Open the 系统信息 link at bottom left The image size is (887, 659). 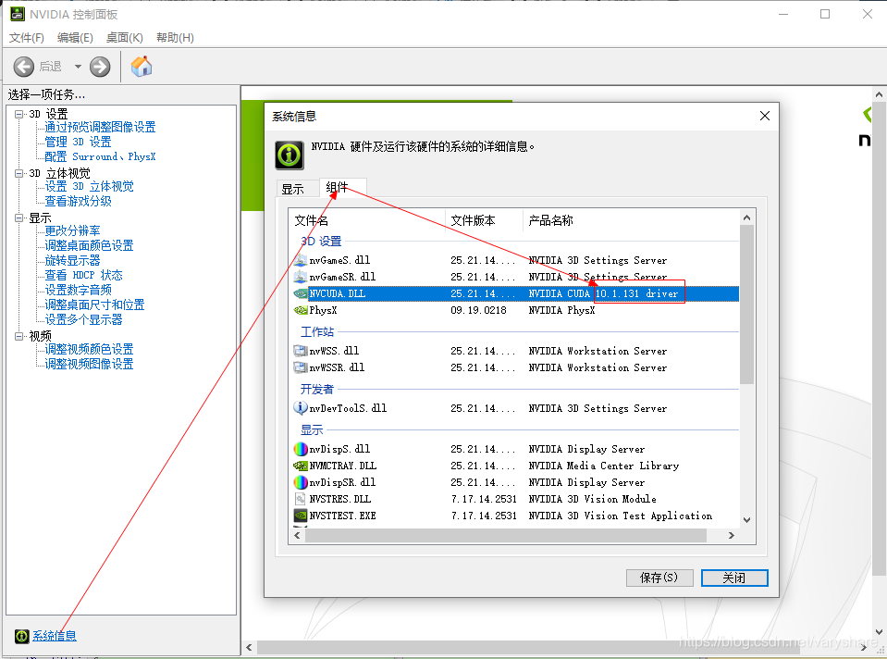point(54,636)
